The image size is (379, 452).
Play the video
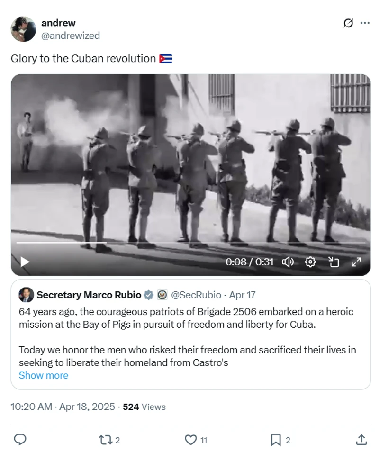(25, 262)
